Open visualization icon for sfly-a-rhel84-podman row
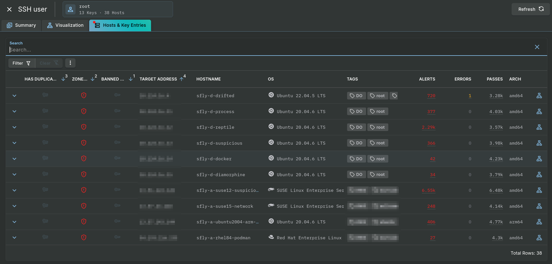 pyautogui.click(x=539, y=238)
